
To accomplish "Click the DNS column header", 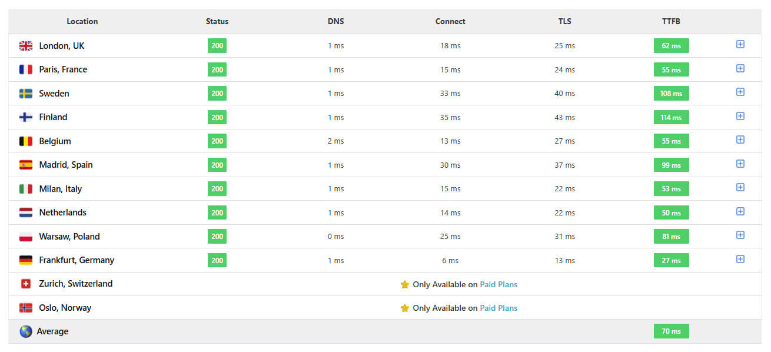I will coord(336,21).
